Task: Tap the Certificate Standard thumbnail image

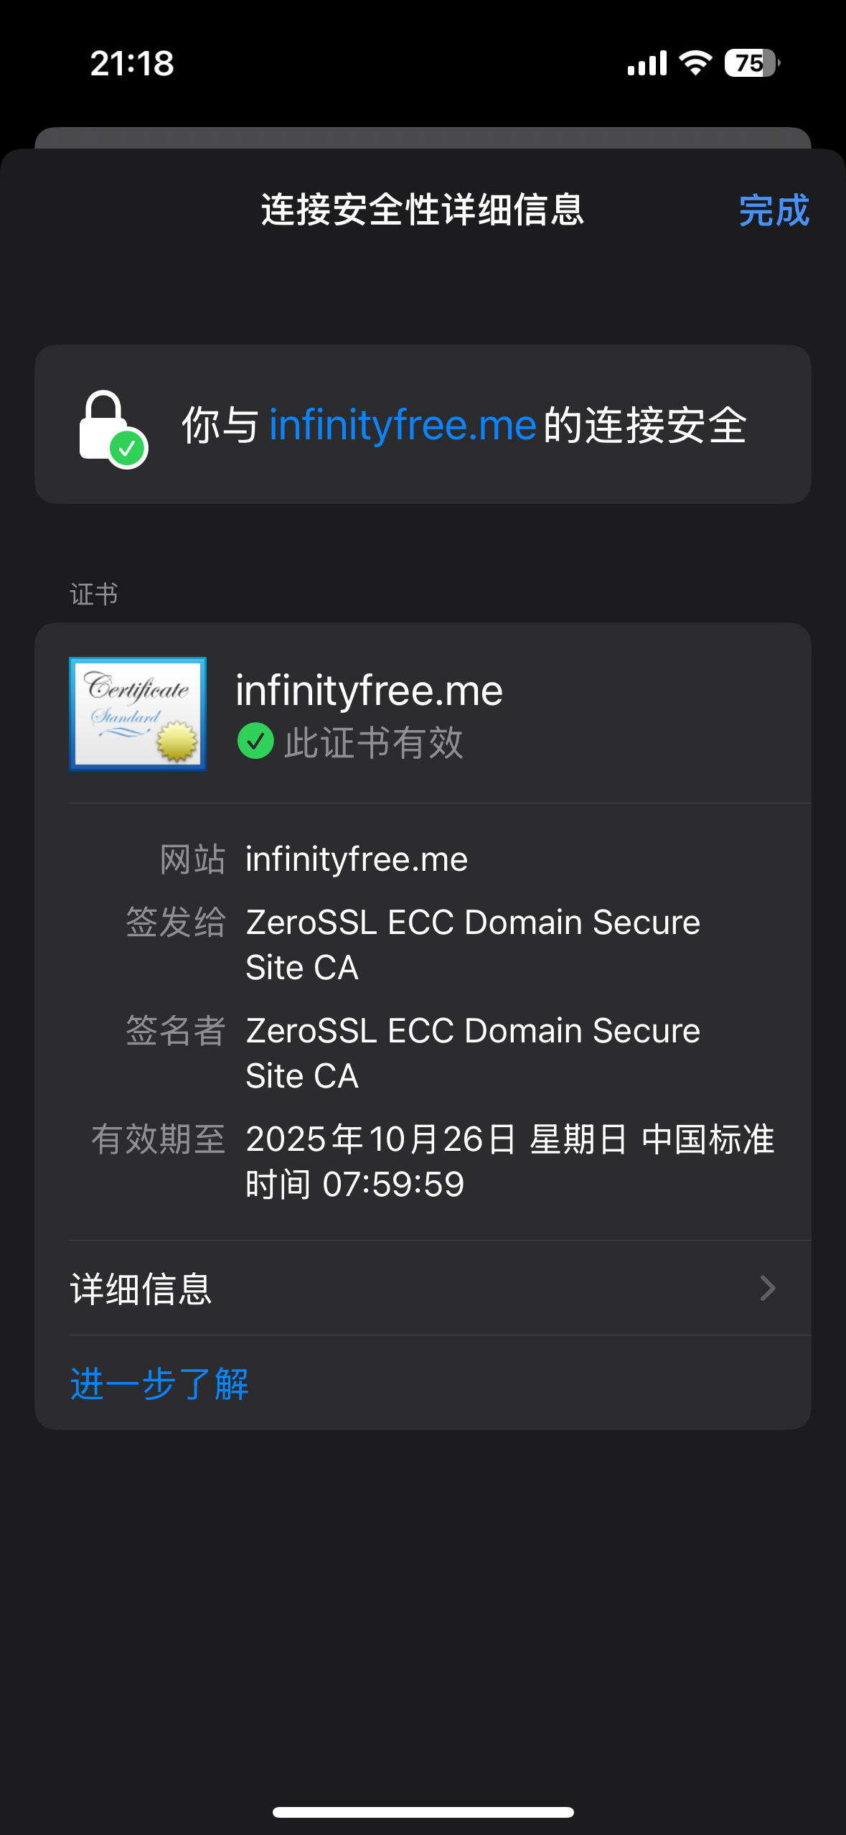Action: (x=138, y=714)
